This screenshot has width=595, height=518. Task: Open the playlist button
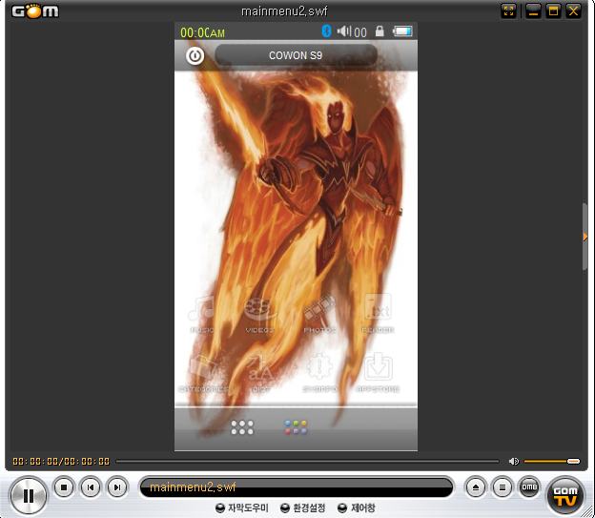tap(502, 487)
